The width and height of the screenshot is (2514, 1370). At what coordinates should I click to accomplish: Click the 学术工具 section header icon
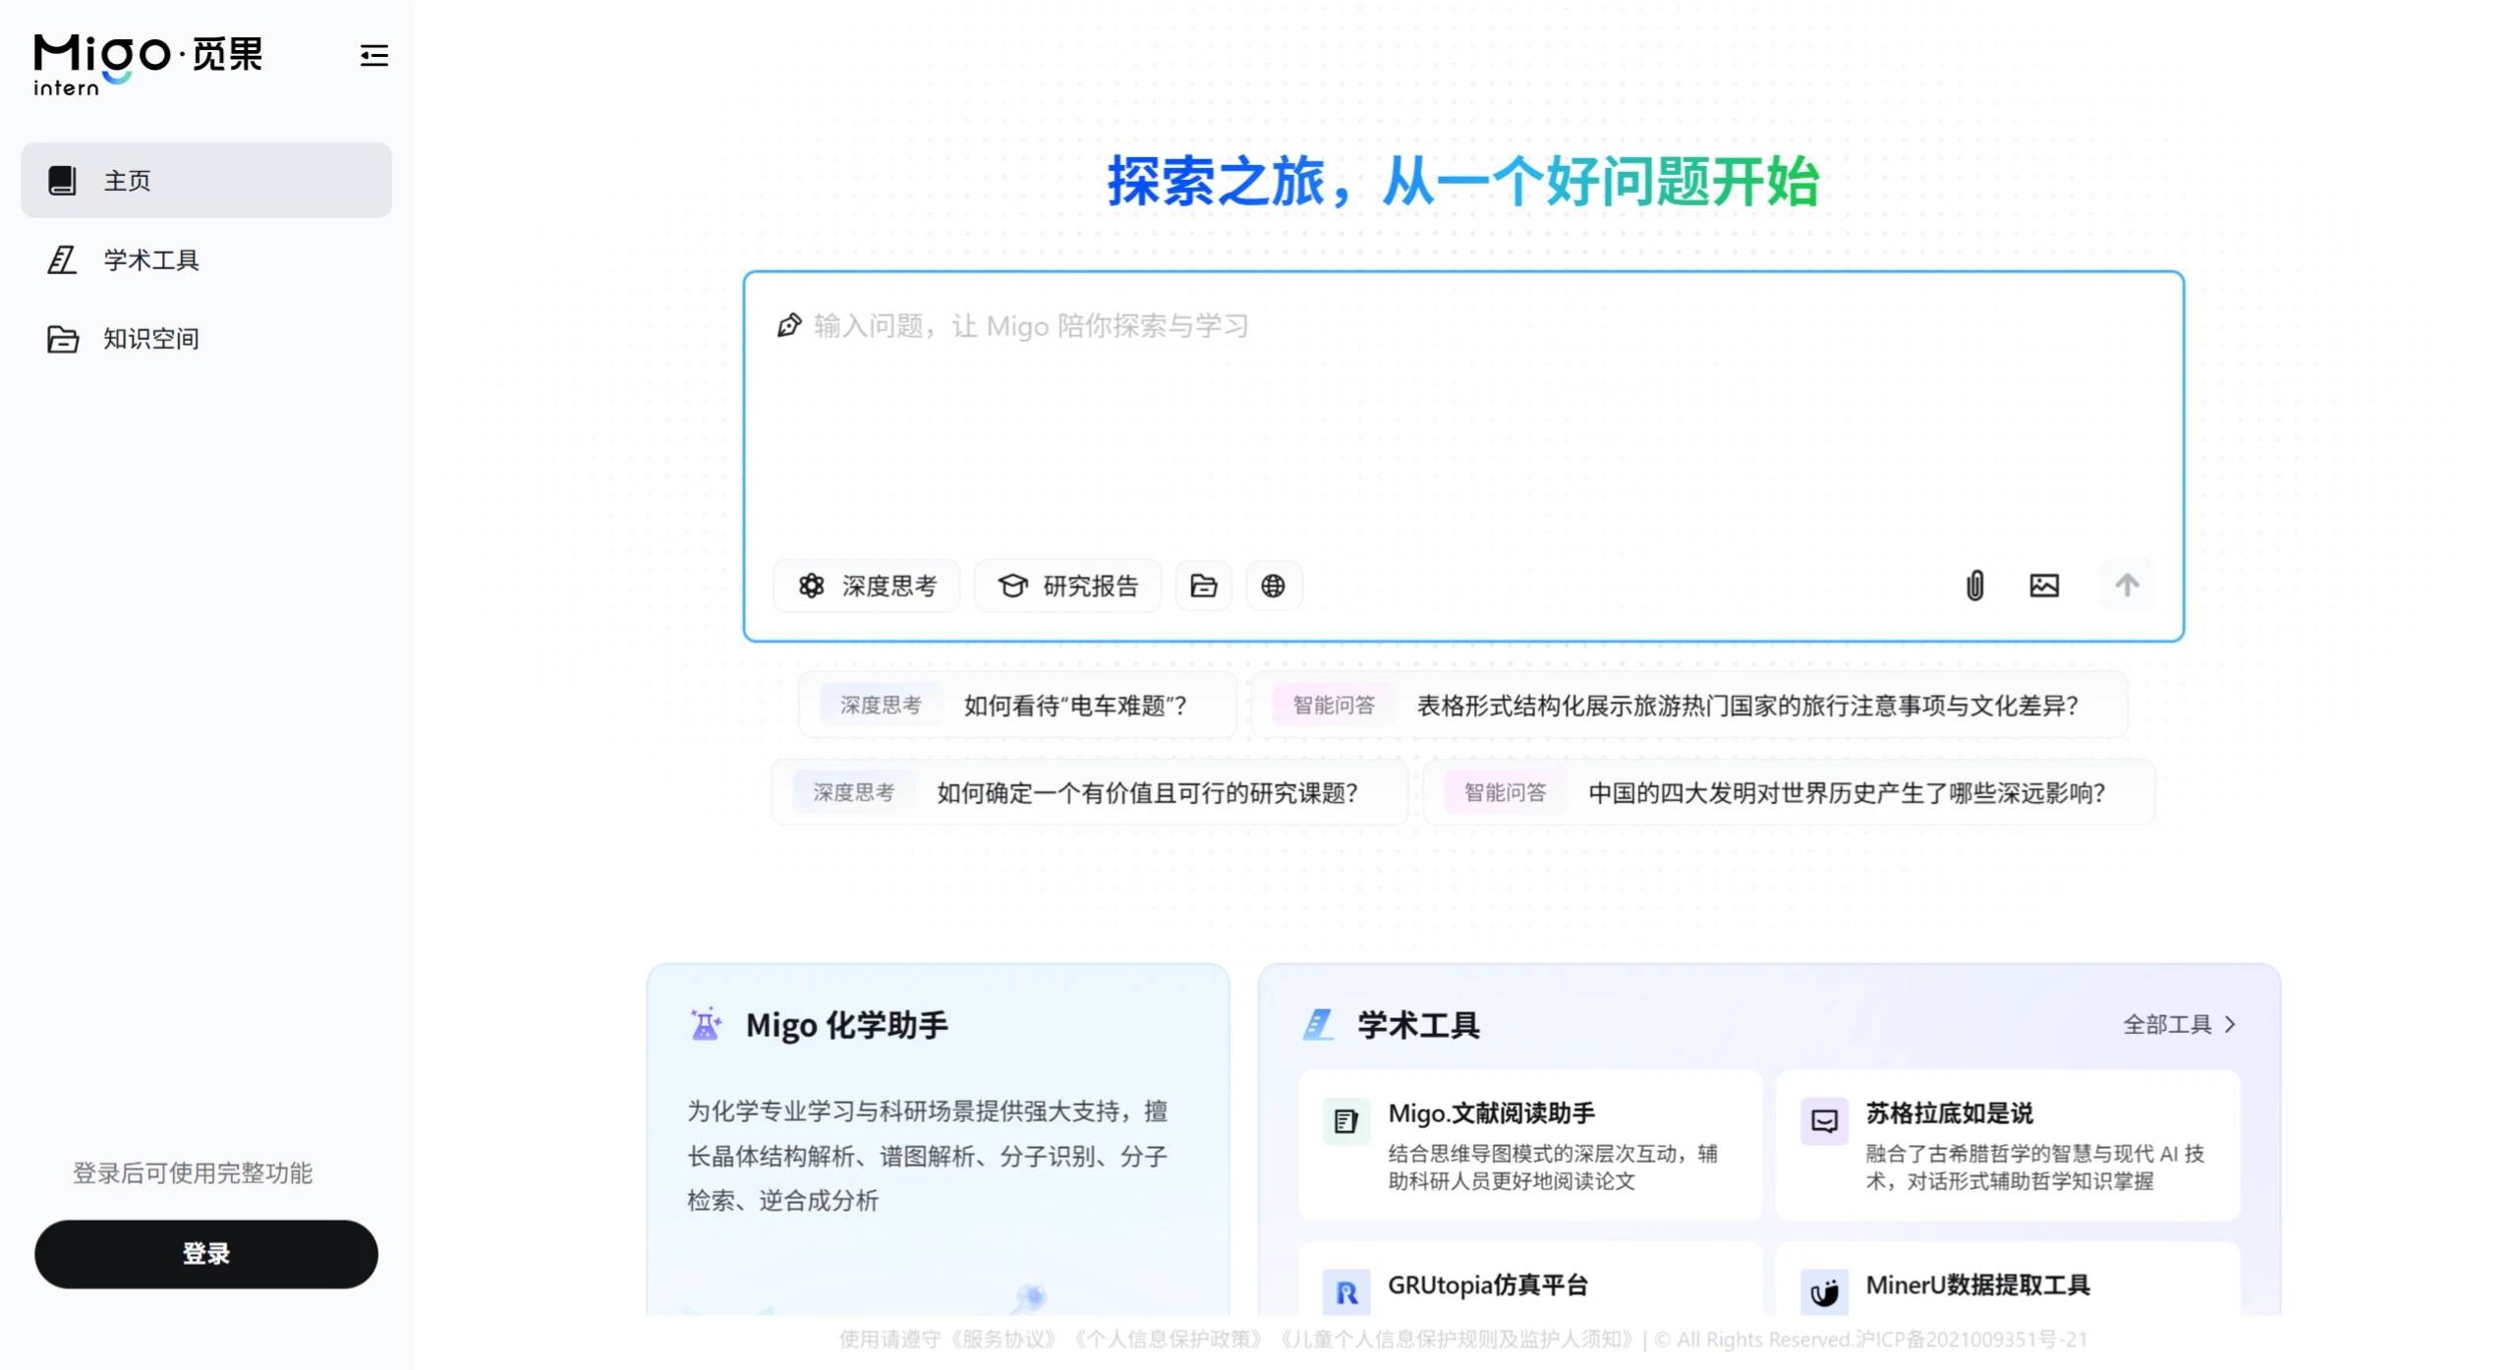pos(1318,1024)
